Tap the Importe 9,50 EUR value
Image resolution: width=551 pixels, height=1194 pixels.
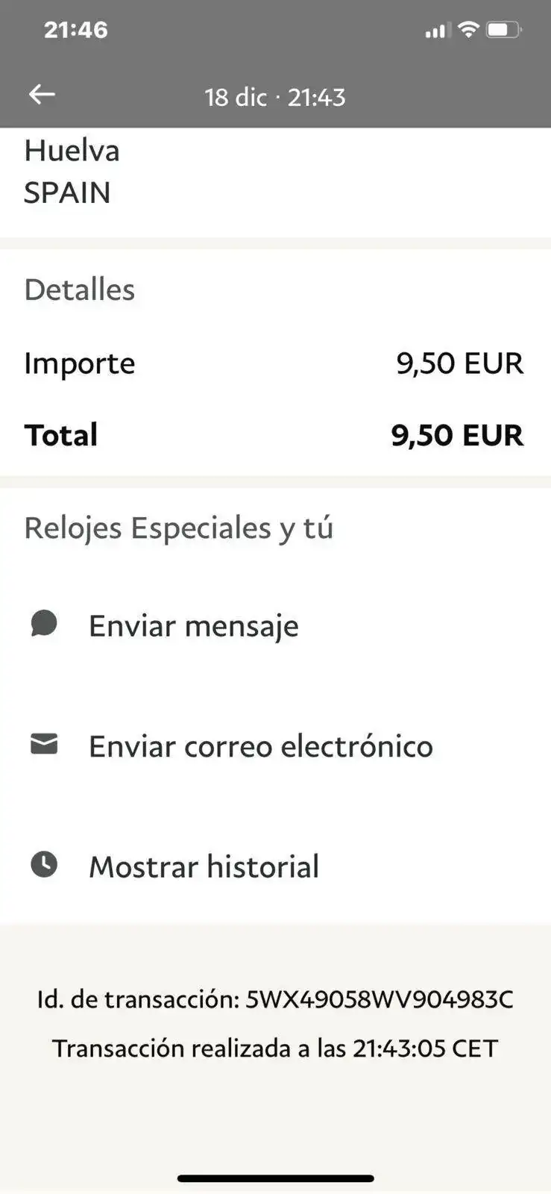(459, 363)
